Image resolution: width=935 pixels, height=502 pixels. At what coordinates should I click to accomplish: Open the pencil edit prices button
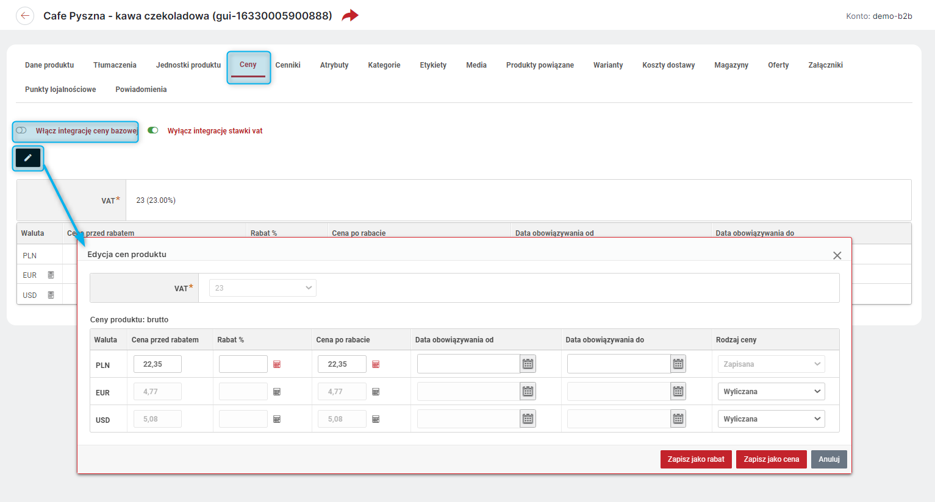[x=28, y=158]
